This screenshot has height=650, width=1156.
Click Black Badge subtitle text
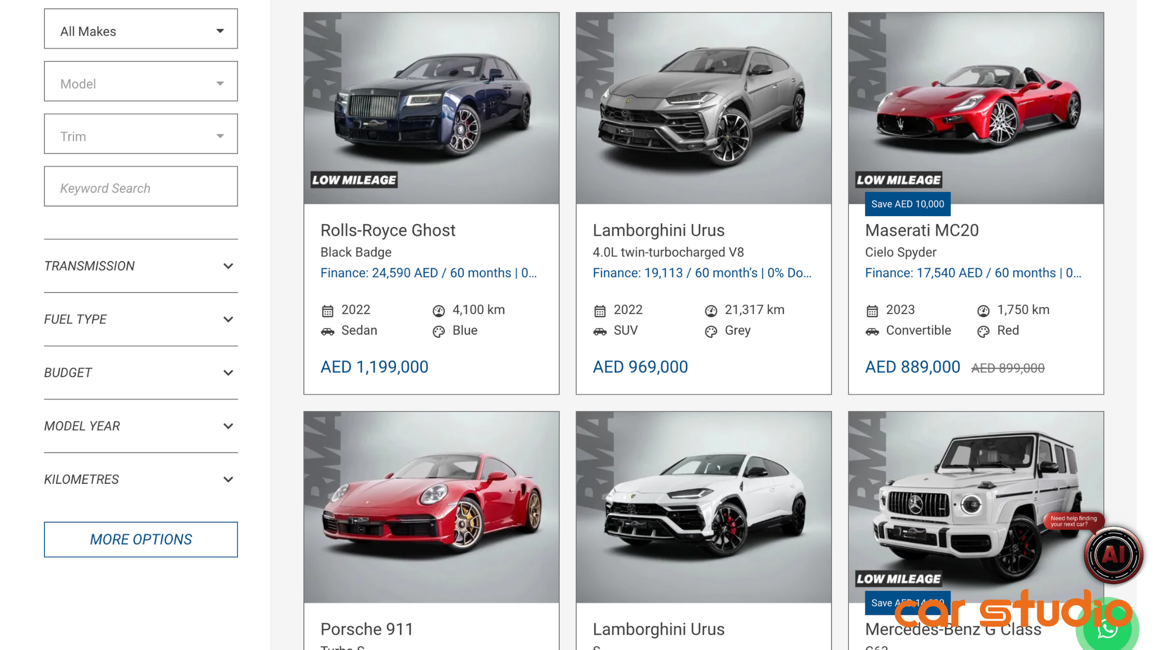point(356,252)
